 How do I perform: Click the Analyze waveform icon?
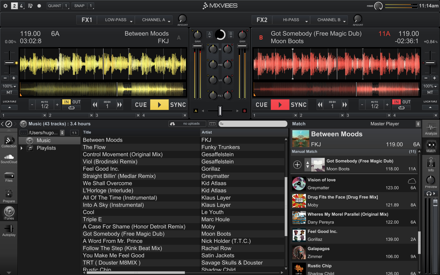point(431,128)
